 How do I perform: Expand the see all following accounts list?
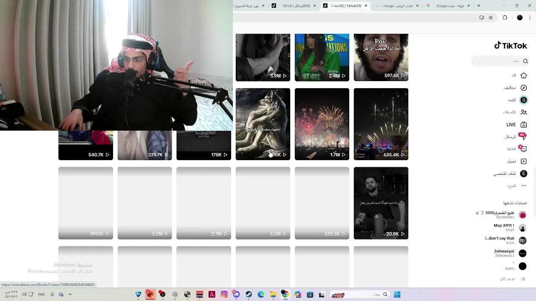pos(513,279)
